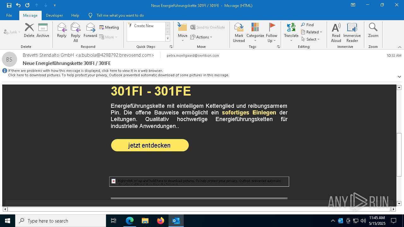Click Find in the Editing group
The height and width of the screenshot is (227, 404).
[307, 25]
